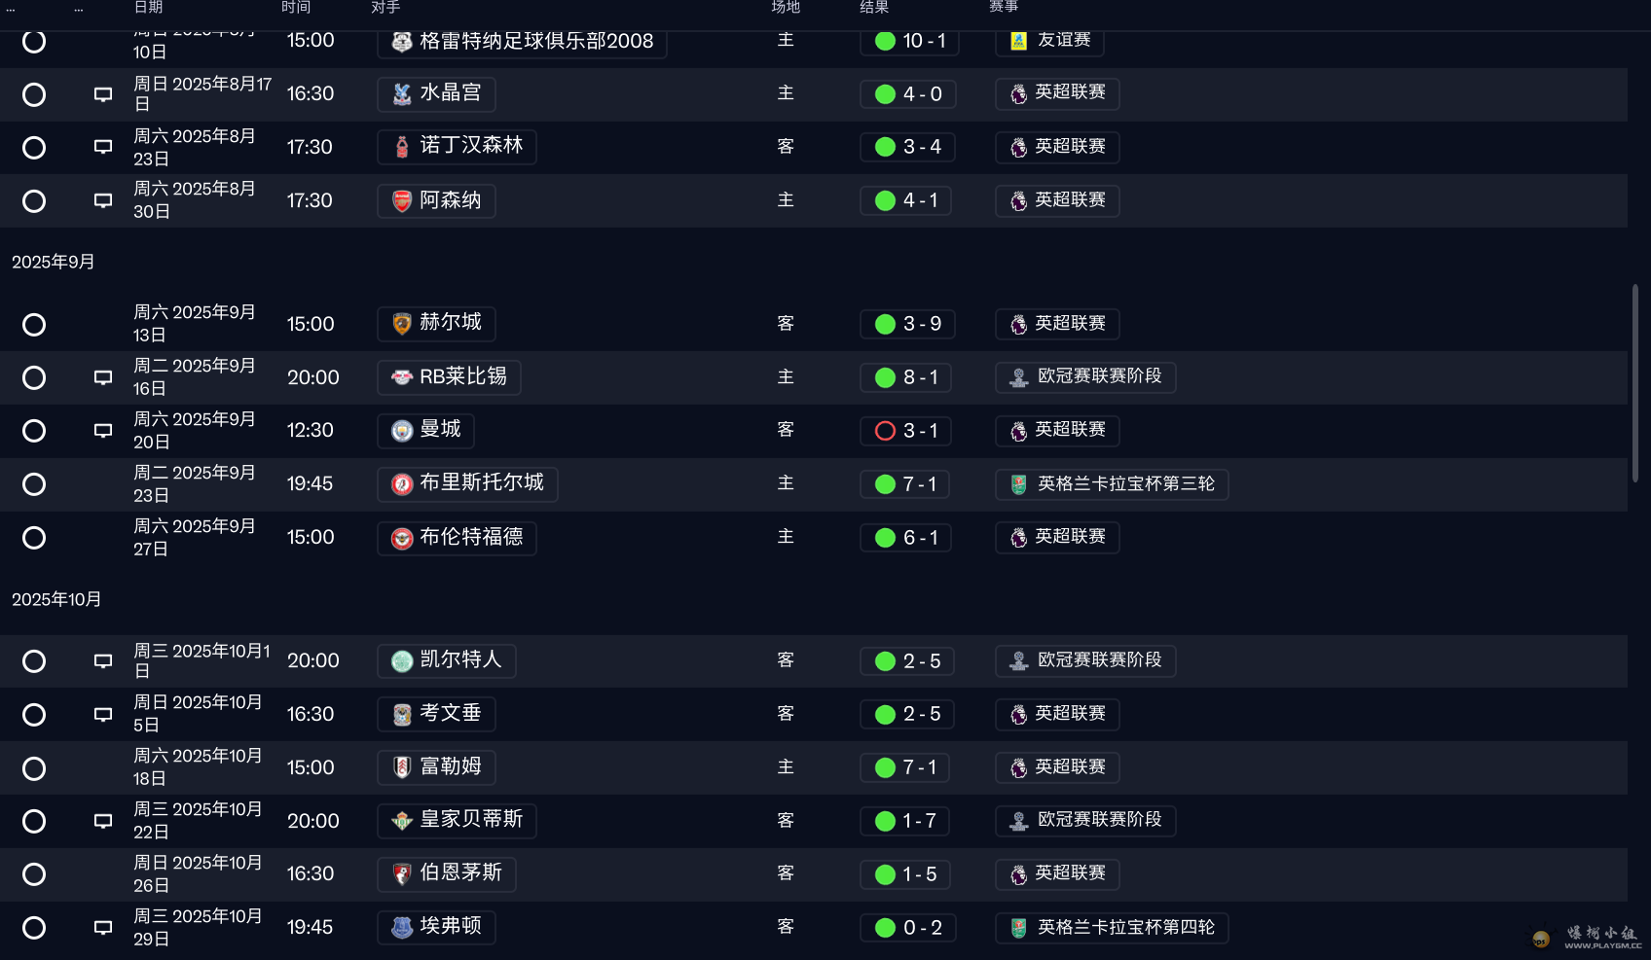
Task: Sort by the 日期 column header
Action: 149,7
